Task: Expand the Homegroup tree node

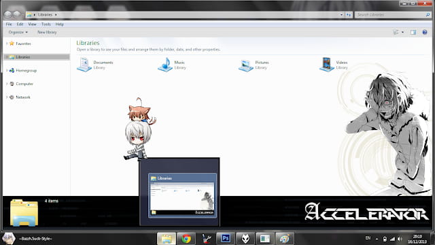Action: (x=7, y=71)
